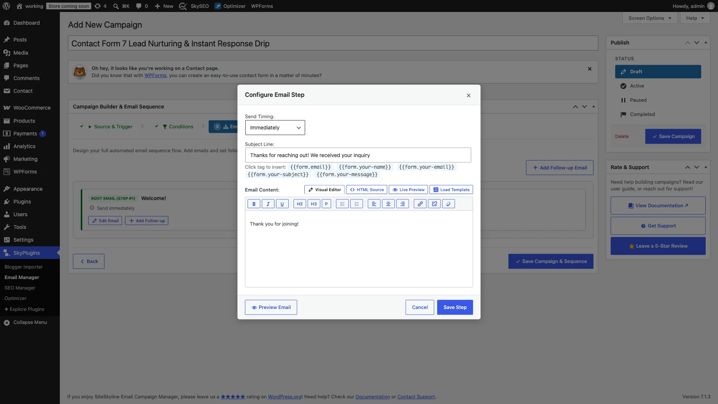The width and height of the screenshot is (718, 404).
Task: Apply italic formatting in email editor
Action: tap(268, 204)
